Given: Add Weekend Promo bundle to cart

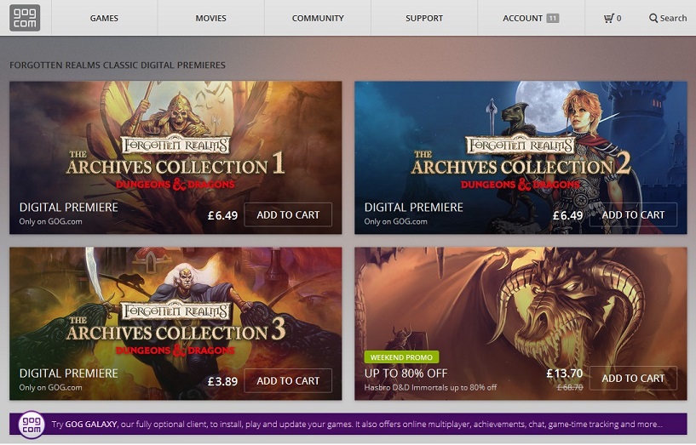Looking at the screenshot, I should [633, 378].
